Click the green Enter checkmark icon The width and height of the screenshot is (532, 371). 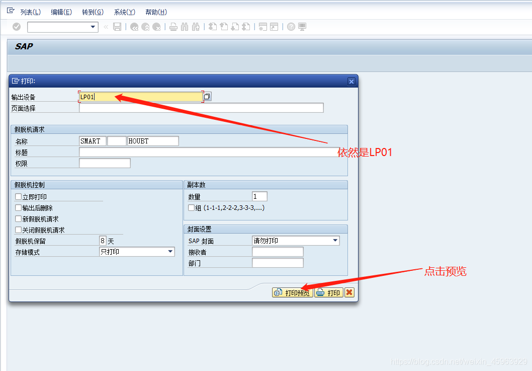[x=17, y=27]
